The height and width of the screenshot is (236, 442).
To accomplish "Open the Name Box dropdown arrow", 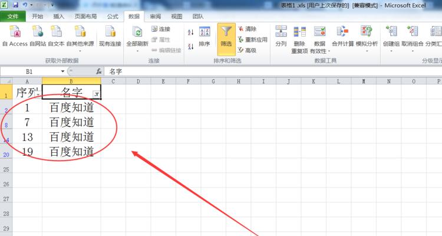I will [63, 71].
